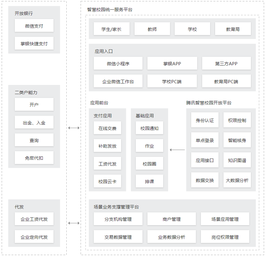The image size is (266, 257).
Task: Click the 校园圈 box
Action: [150, 163]
